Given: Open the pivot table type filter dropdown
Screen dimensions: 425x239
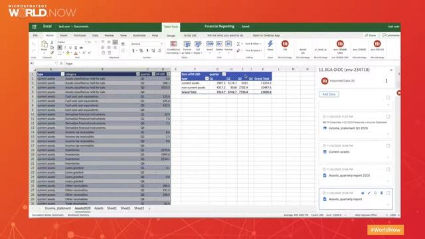Looking at the screenshot, I should tap(207, 78).
